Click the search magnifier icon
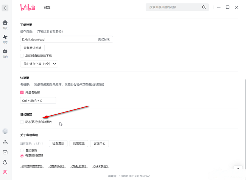Viewport: 246px width, 180px height. 204,7
